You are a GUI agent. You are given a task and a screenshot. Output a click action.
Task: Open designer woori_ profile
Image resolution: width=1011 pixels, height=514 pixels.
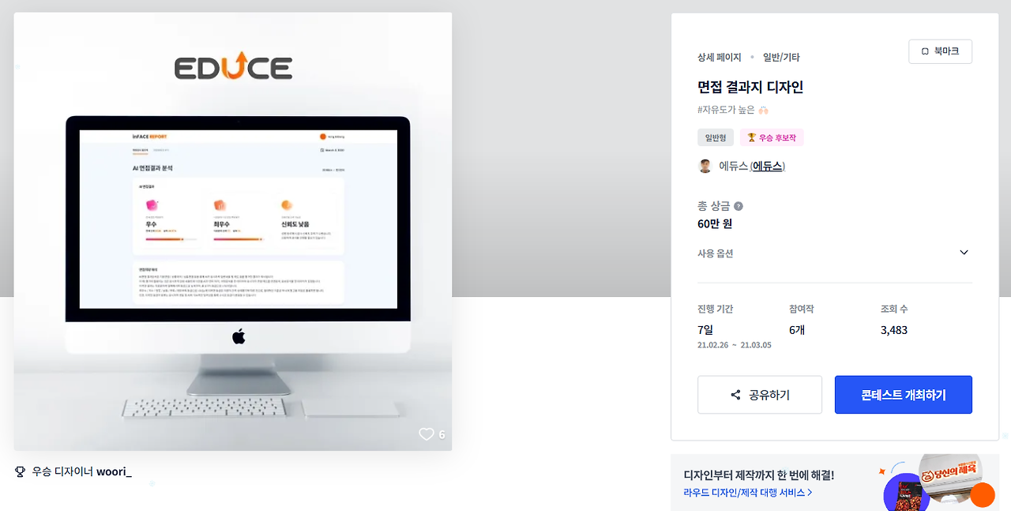click(114, 471)
